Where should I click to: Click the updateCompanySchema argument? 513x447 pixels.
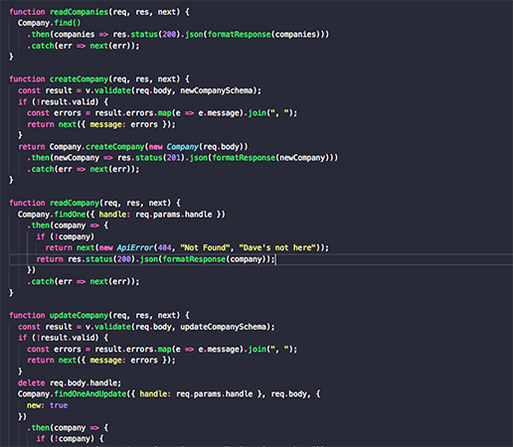click(224, 327)
